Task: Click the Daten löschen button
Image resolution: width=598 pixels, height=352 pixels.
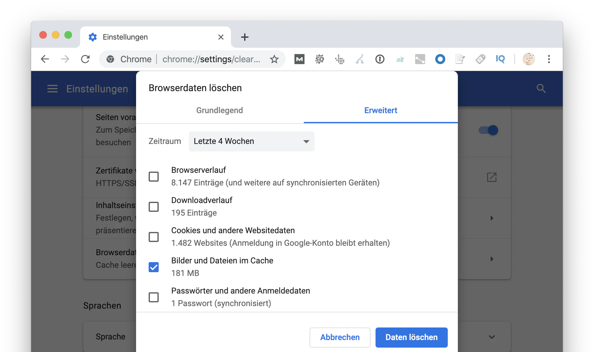Action: pyautogui.click(x=411, y=337)
